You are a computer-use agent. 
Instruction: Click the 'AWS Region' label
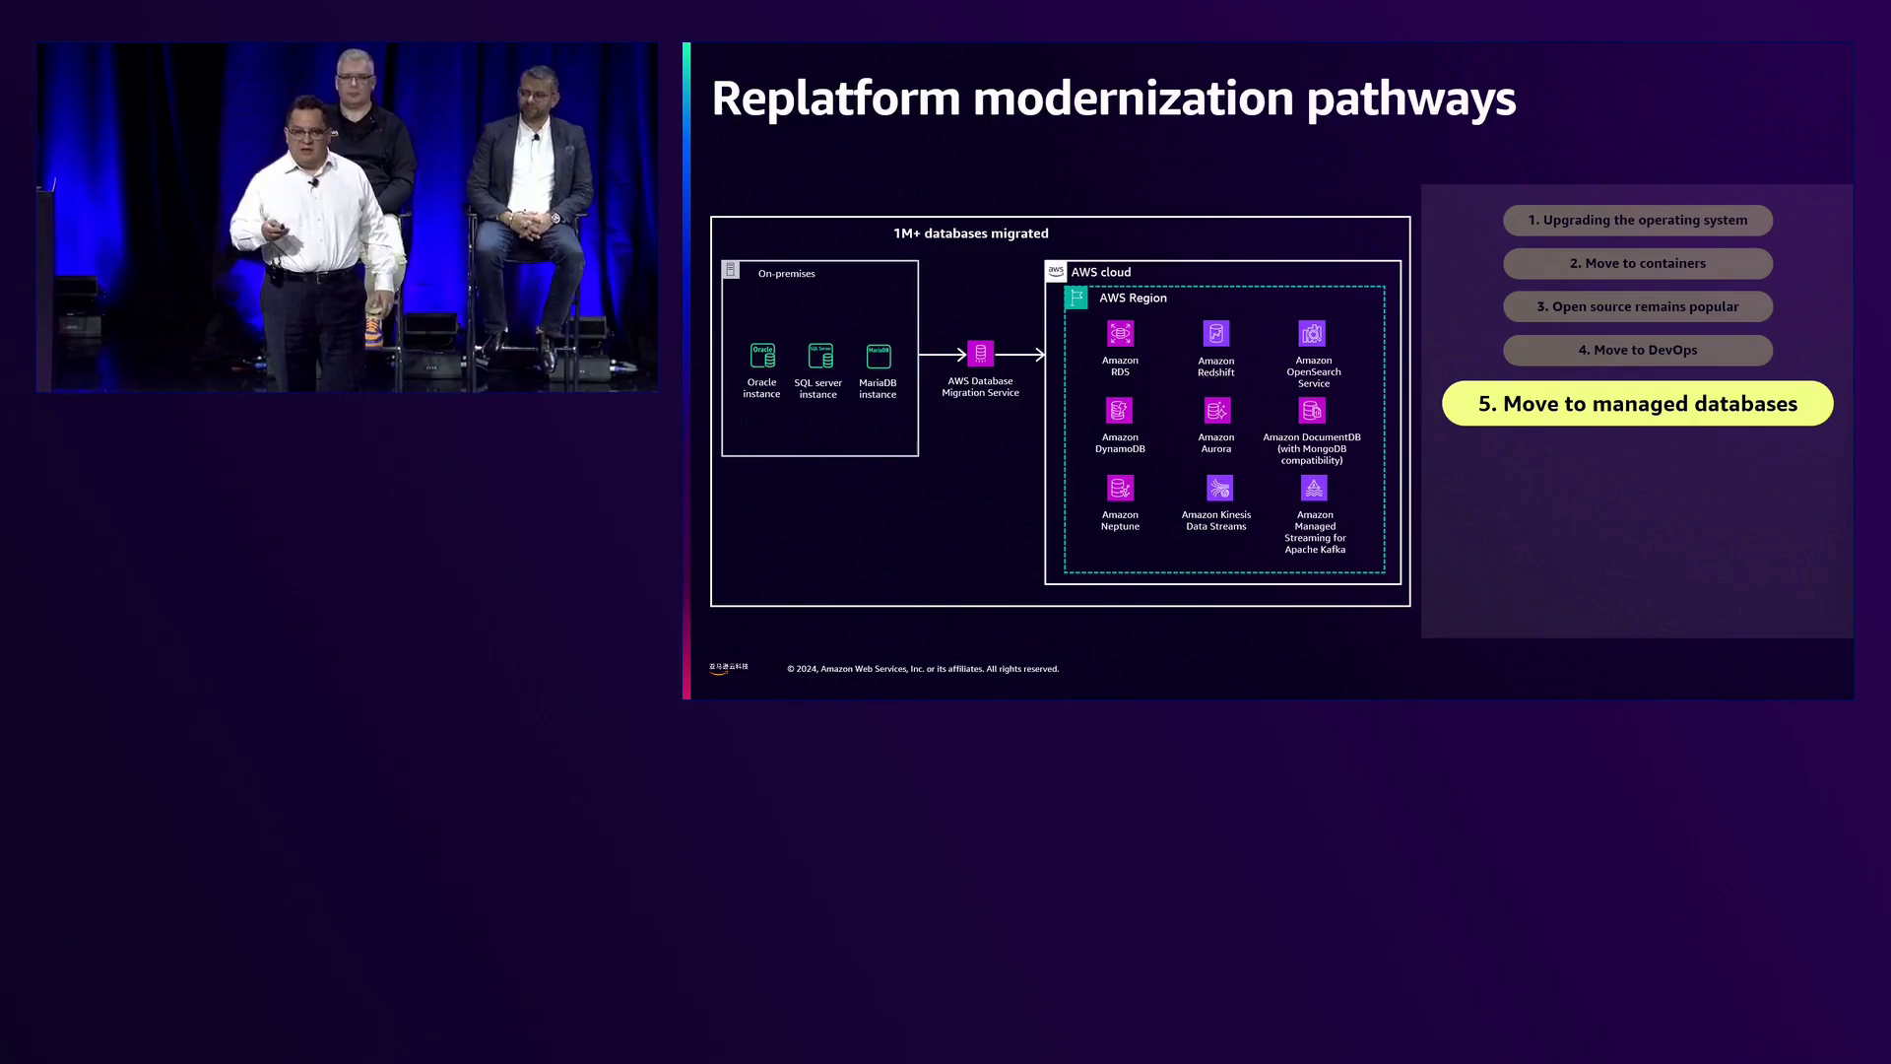point(1133,298)
